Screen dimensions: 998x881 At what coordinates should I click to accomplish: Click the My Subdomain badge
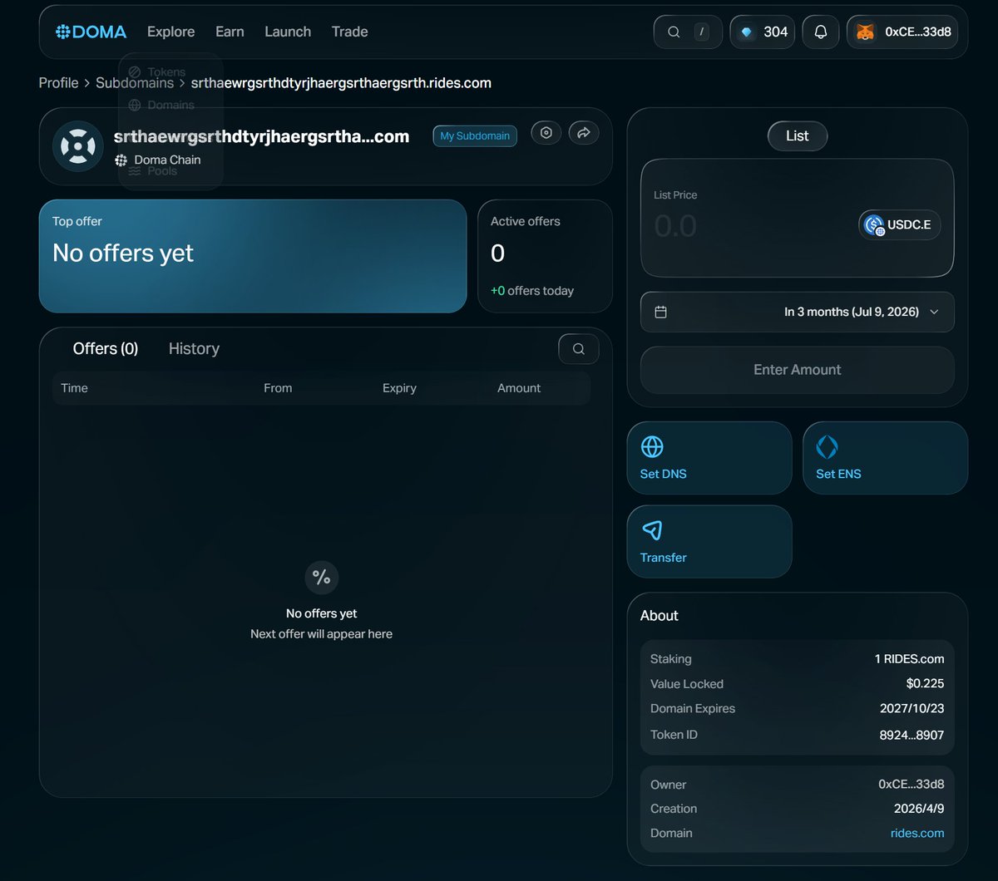(475, 135)
